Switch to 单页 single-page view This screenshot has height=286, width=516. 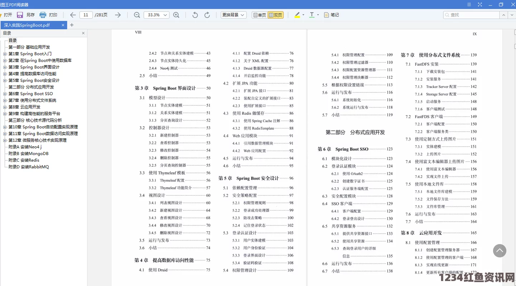point(259,15)
